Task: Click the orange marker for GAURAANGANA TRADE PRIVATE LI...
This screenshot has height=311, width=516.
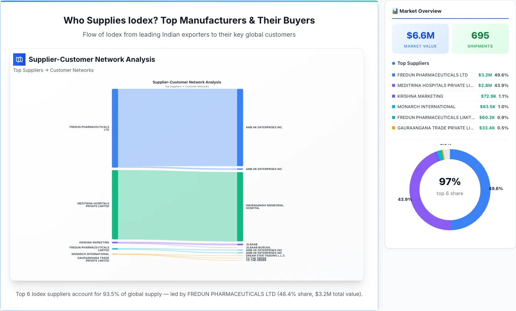Action: tap(394, 128)
